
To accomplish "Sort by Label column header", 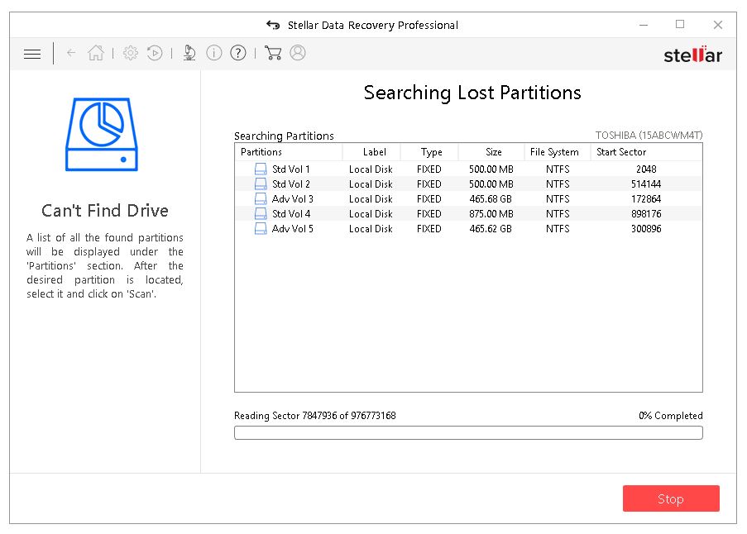I will (371, 152).
